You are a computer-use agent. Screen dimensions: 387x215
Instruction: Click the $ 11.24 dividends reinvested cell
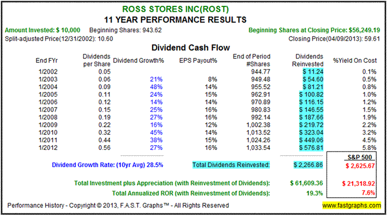click(313, 72)
